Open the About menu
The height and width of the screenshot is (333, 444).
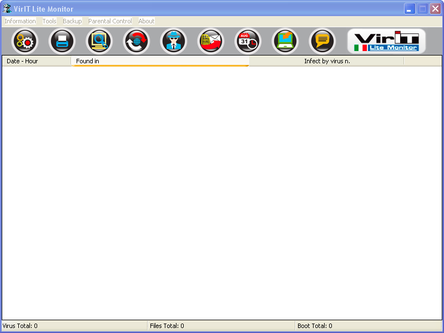tap(147, 21)
